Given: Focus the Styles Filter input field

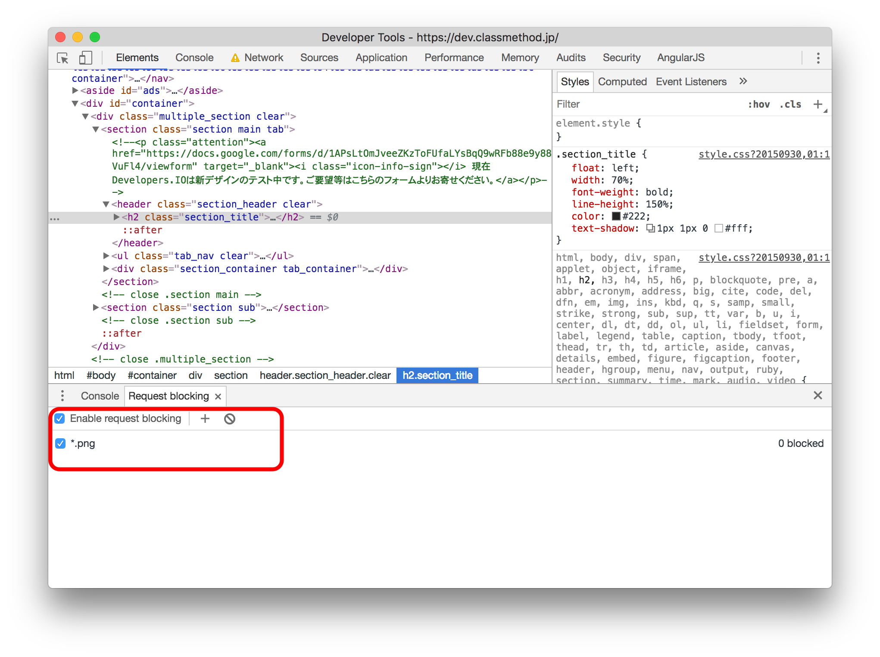Looking at the screenshot, I should (x=649, y=104).
